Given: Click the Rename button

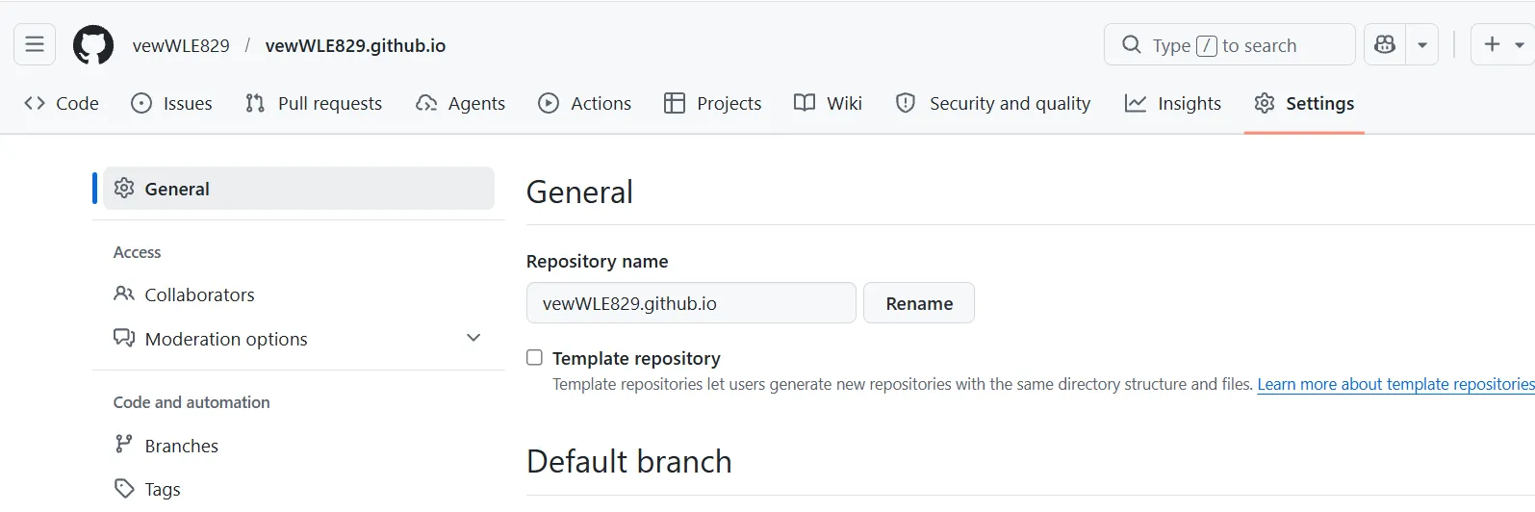Looking at the screenshot, I should click(919, 303).
